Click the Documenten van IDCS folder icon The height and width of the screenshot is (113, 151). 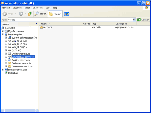pyautogui.click(x=10, y=67)
